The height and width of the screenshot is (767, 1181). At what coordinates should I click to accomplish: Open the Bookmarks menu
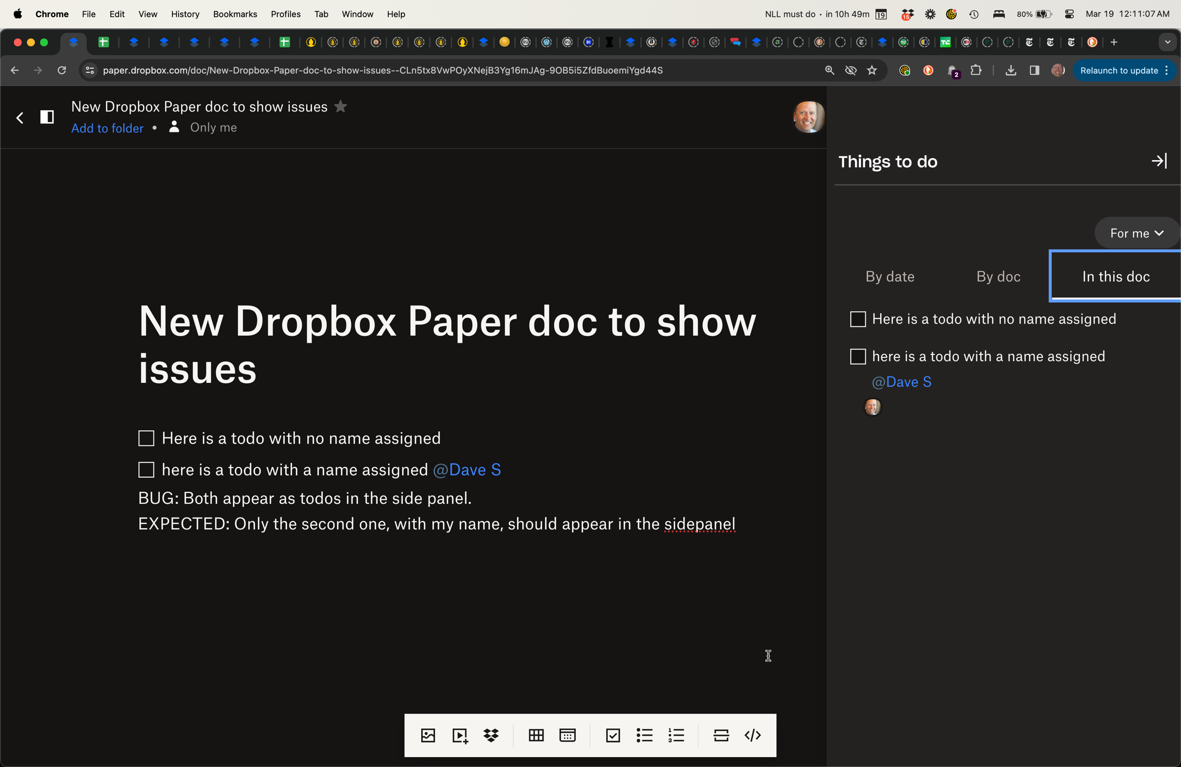pos(235,14)
